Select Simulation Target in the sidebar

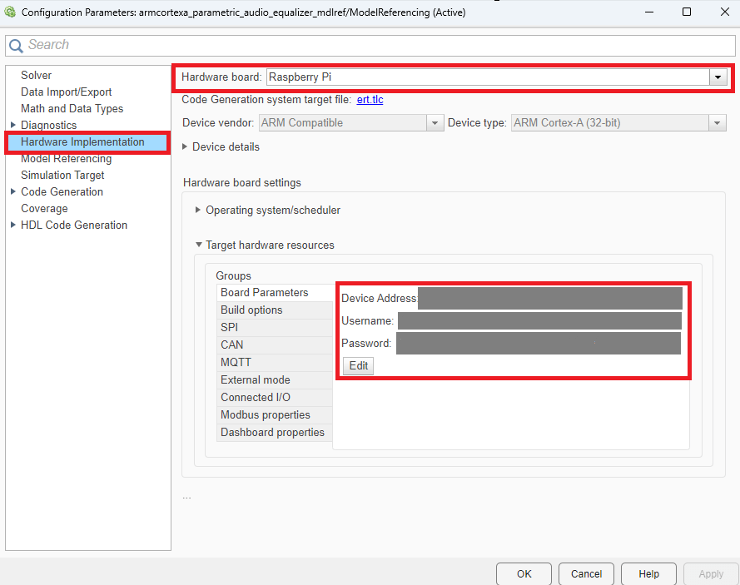(x=62, y=175)
